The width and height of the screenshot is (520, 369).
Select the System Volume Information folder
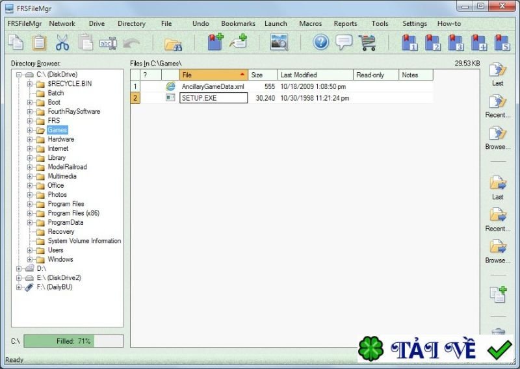[x=84, y=241]
